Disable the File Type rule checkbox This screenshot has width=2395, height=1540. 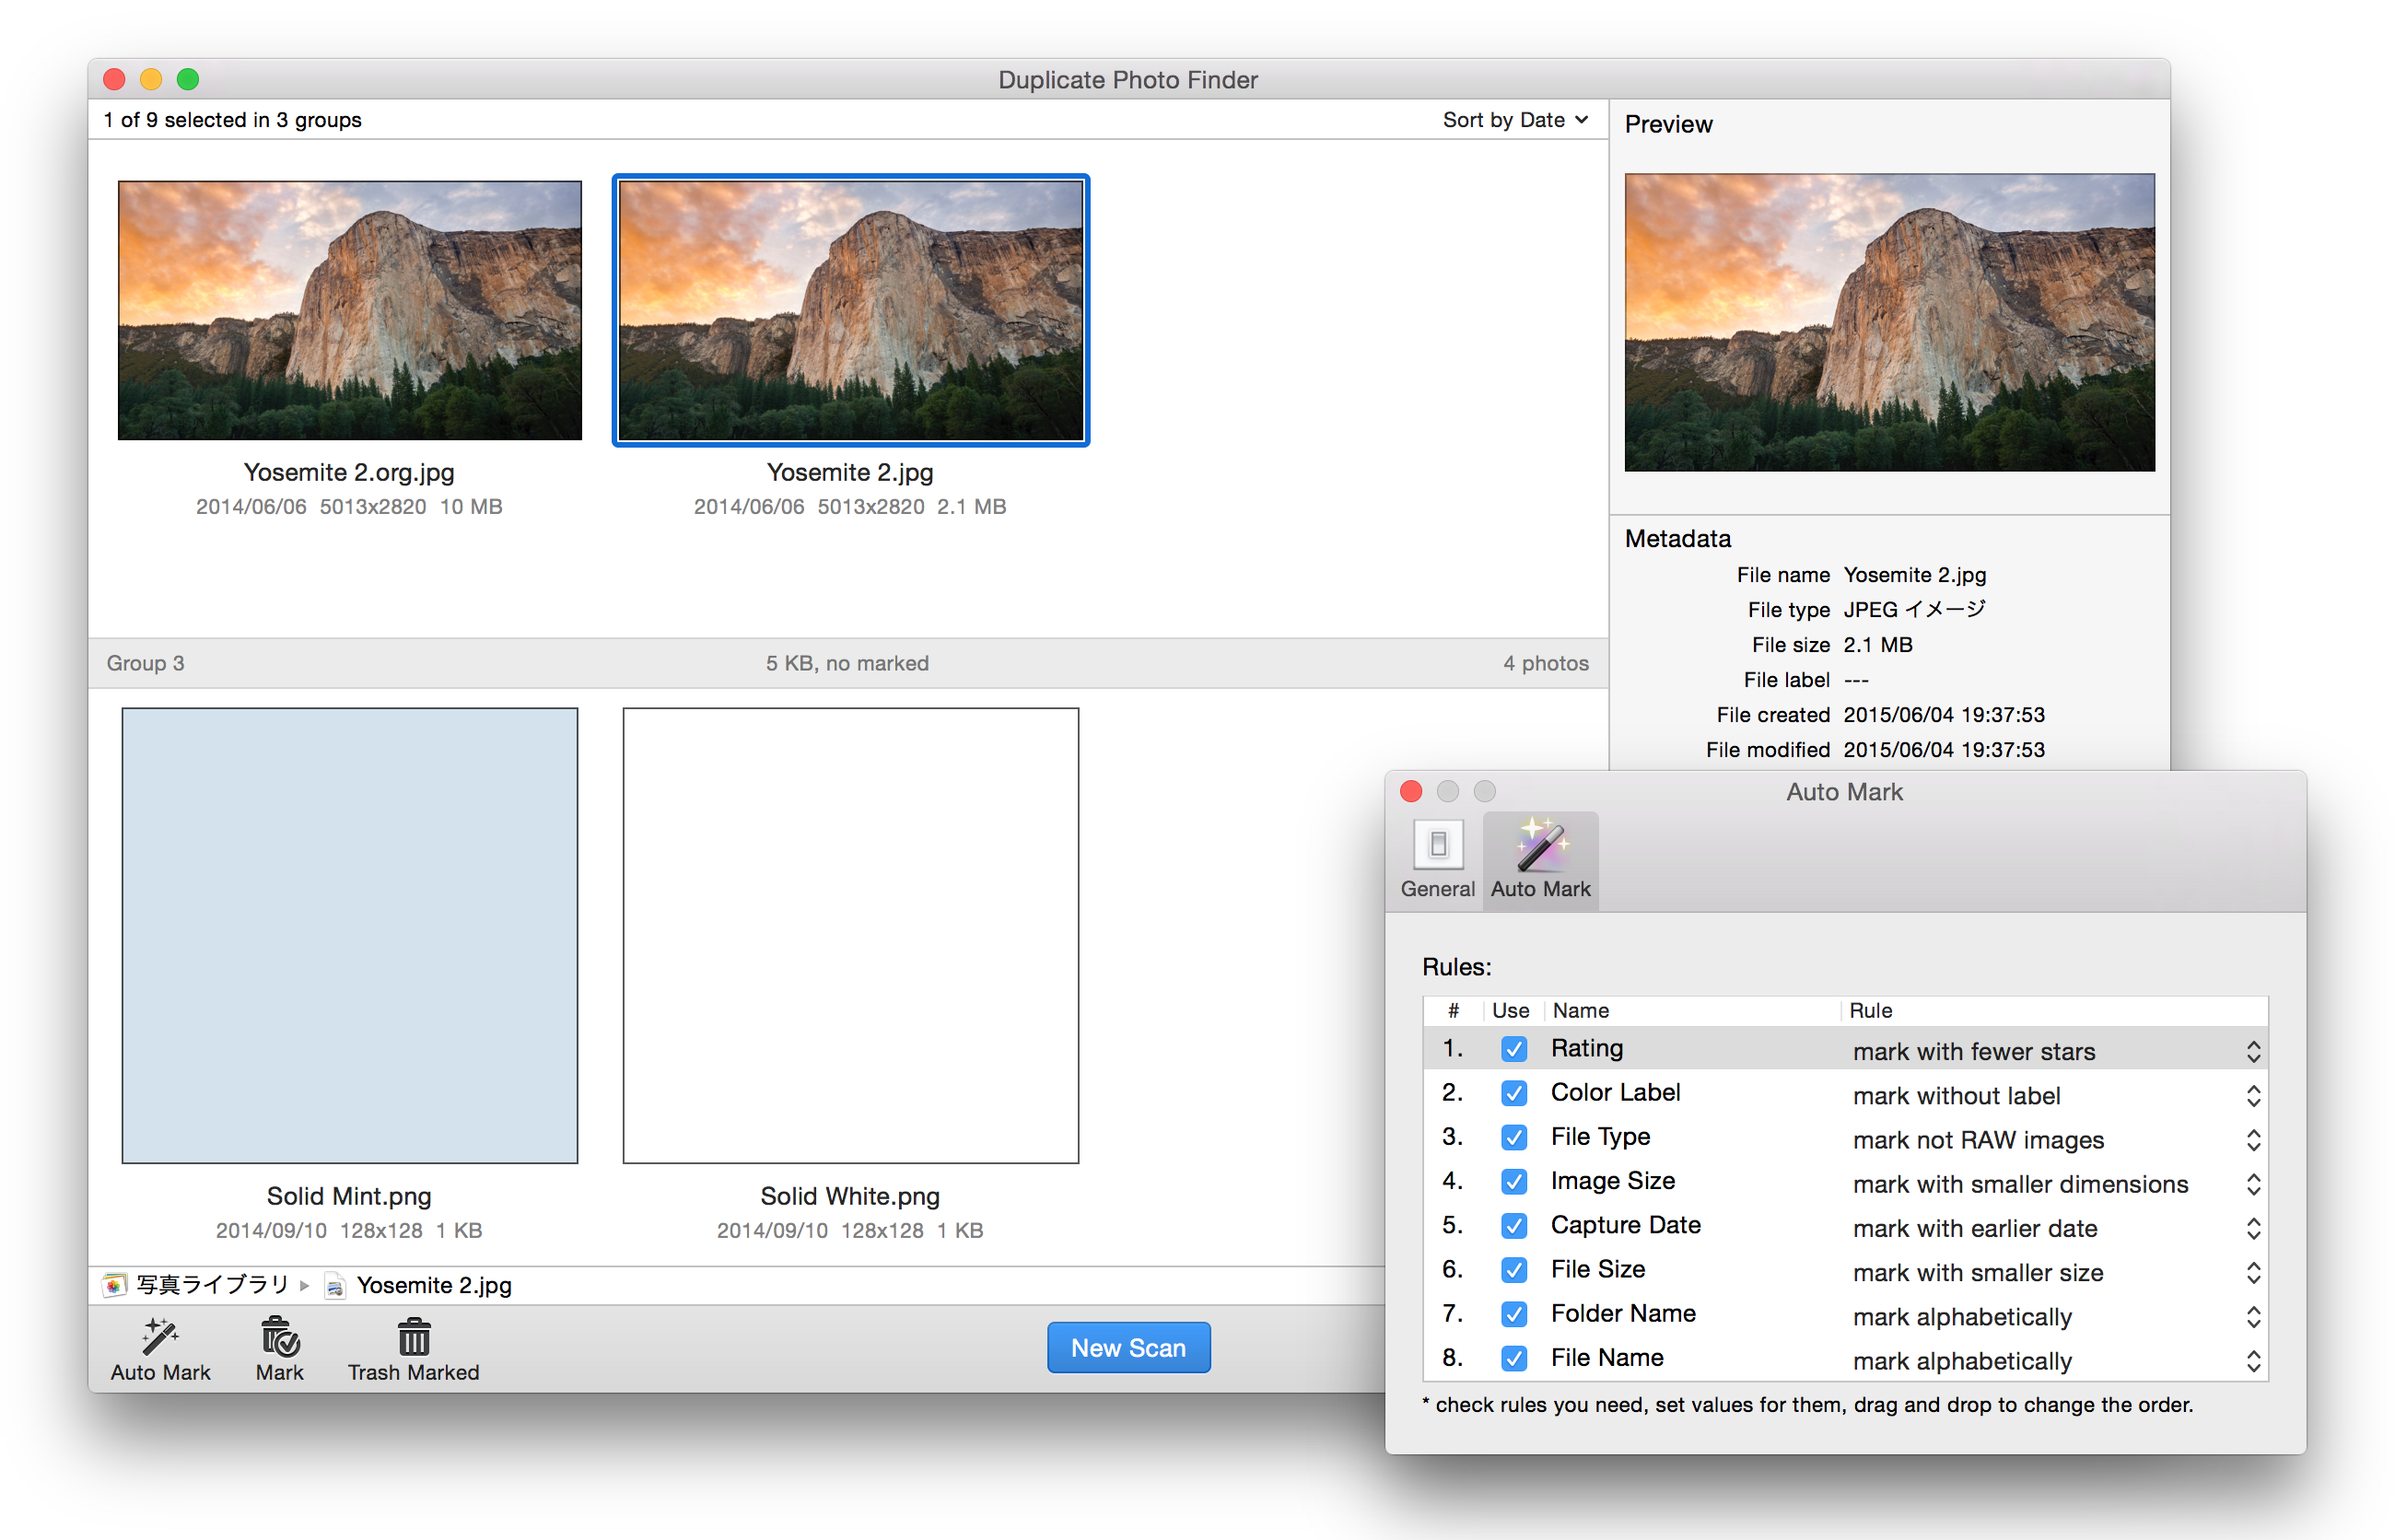pyautogui.click(x=1513, y=1138)
